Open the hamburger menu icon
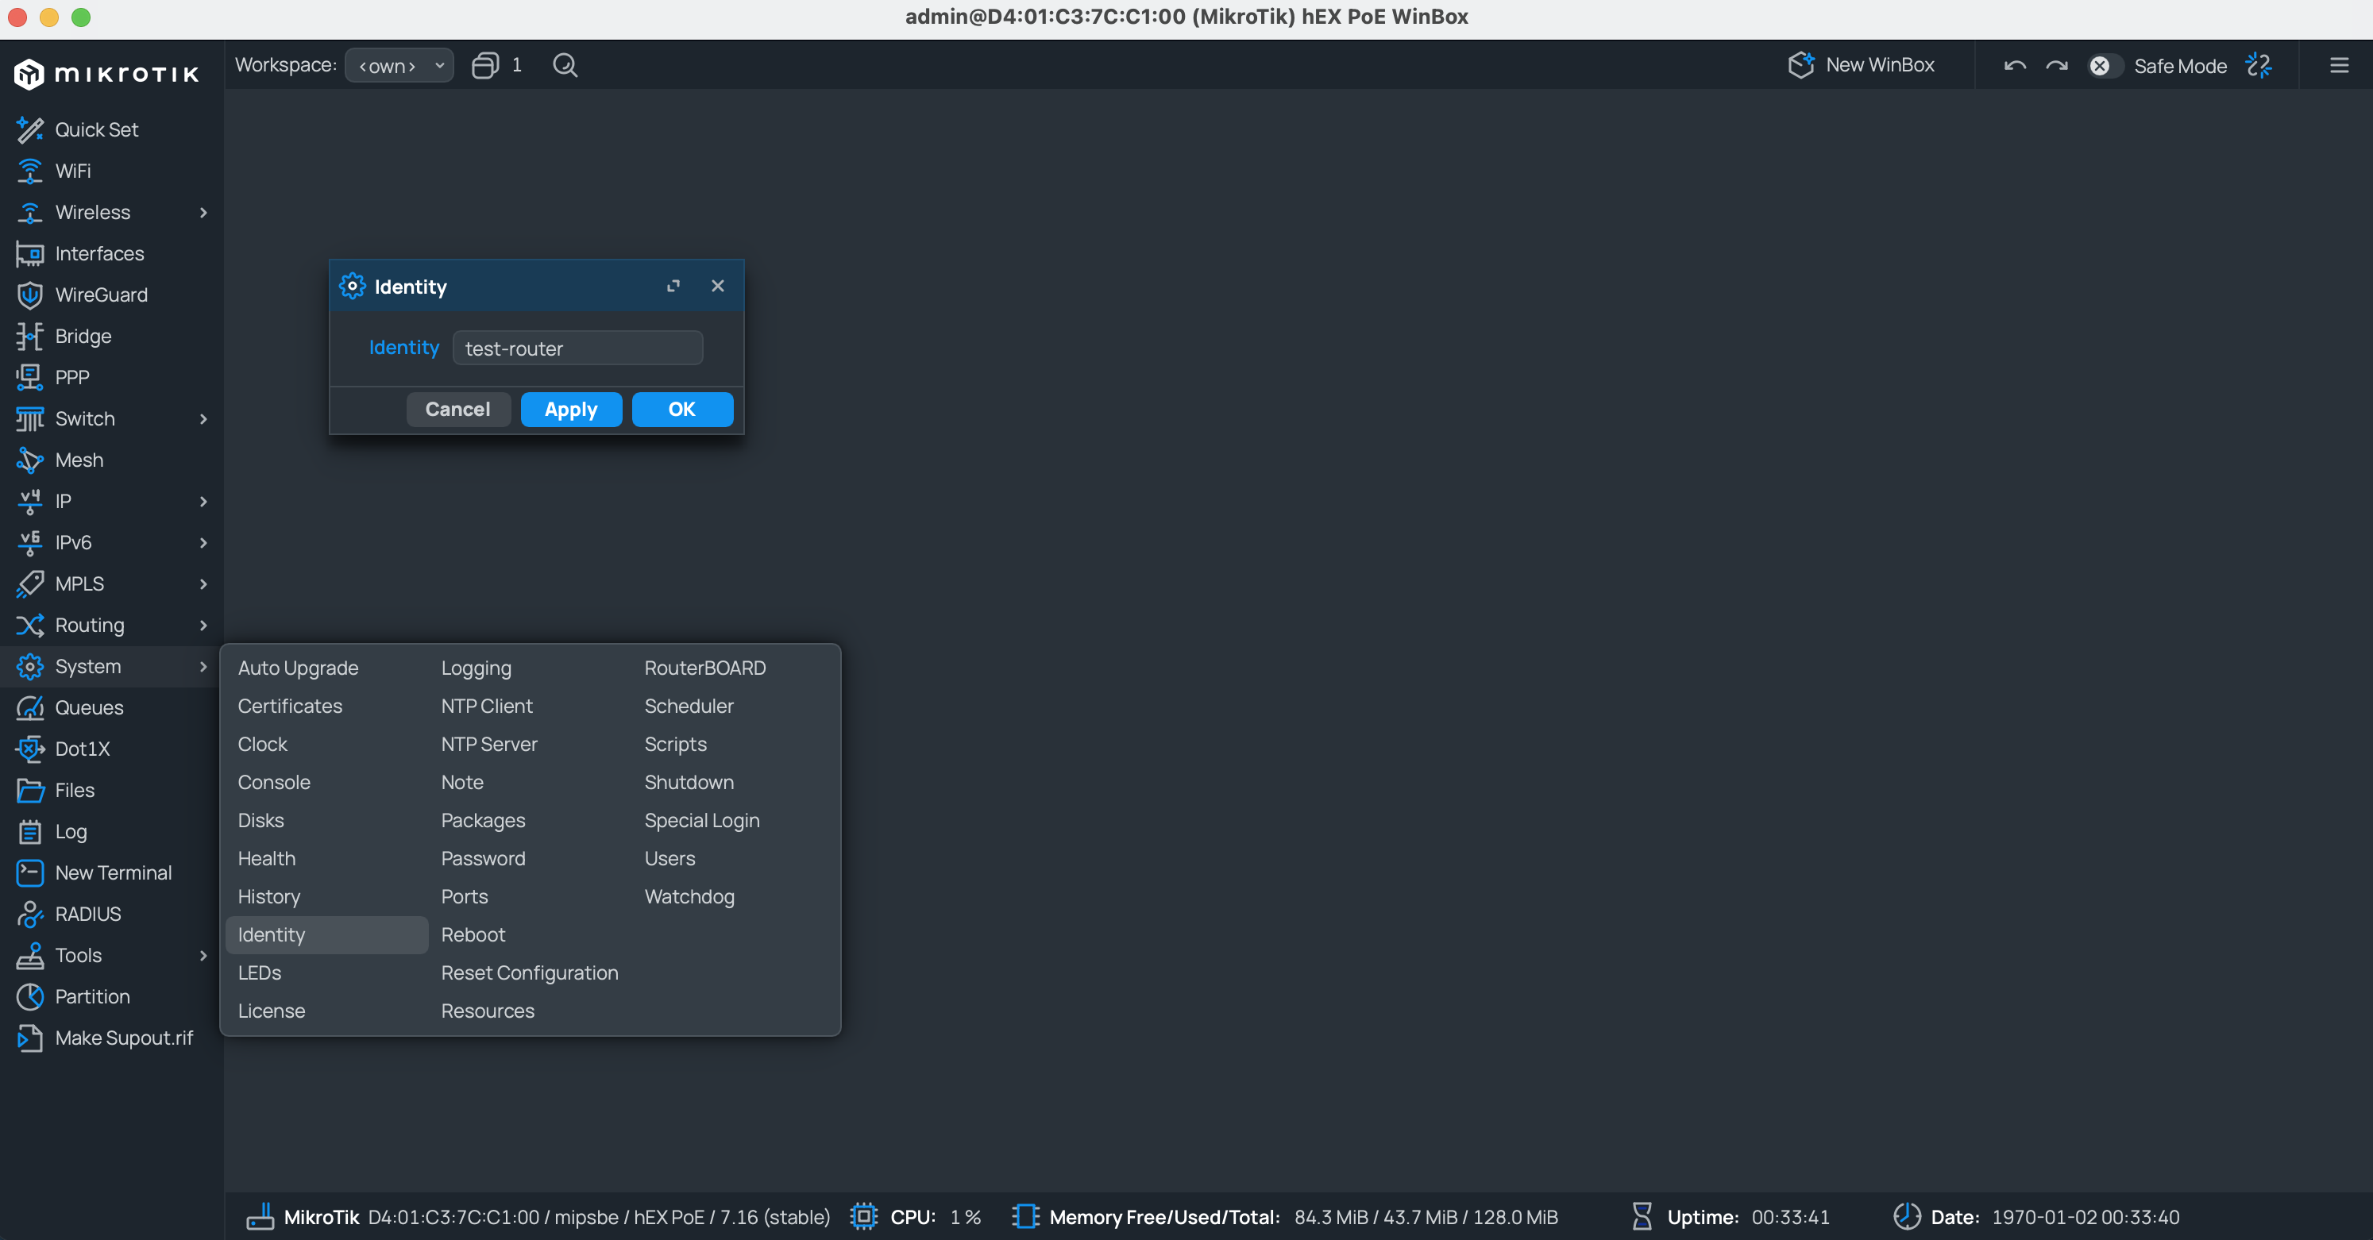Screen dimensions: 2373x1240 (x=2339, y=65)
